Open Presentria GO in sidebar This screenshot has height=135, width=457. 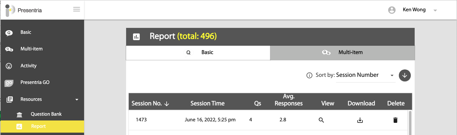coord(42,82)
